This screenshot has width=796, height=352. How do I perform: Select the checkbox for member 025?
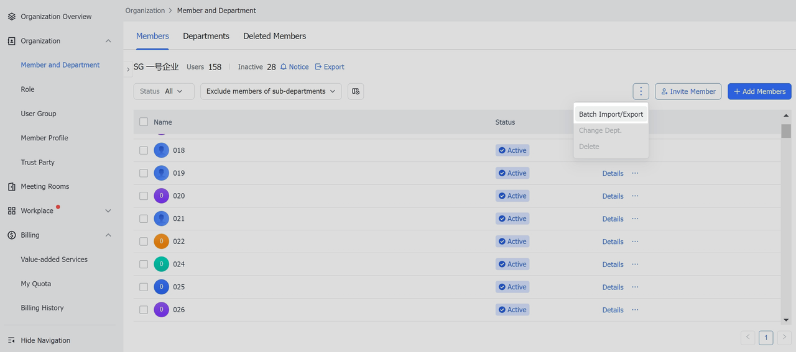point(144,287)
